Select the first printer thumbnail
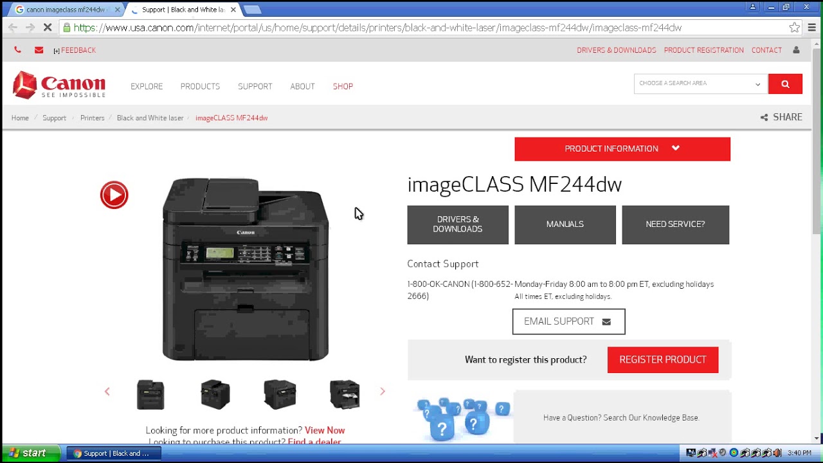 pyautogui.click(x=150, y=394)
